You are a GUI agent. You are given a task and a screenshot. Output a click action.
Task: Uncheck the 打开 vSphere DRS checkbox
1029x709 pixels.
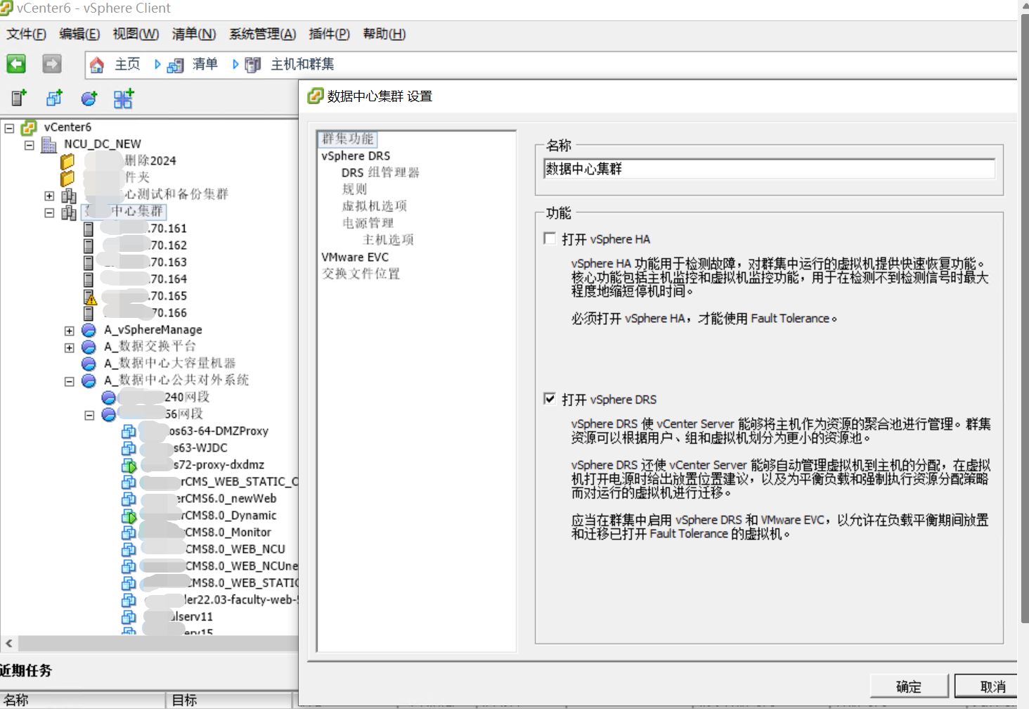coord(550,399)
